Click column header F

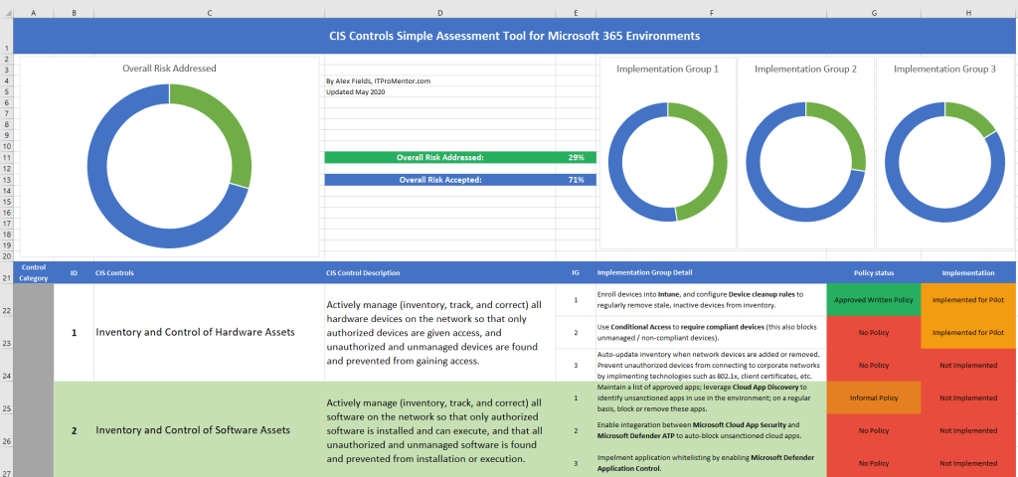pyautogui.click(x=712, y=13)
